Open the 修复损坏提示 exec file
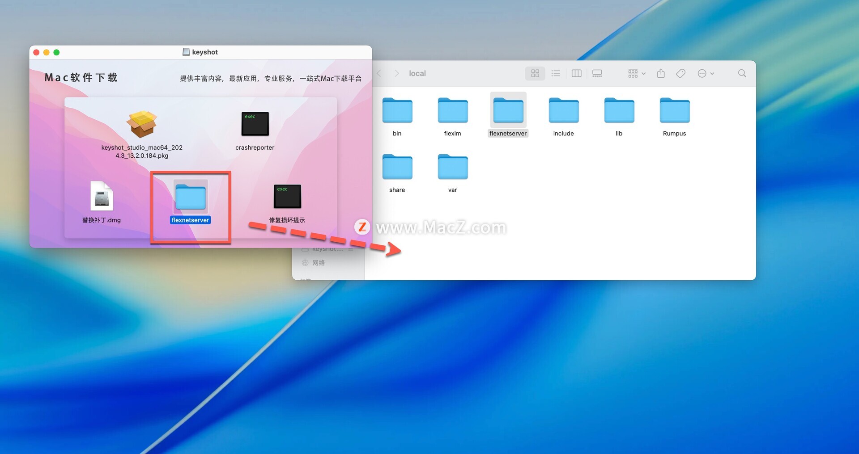859x454 pixels. (287, 196)
